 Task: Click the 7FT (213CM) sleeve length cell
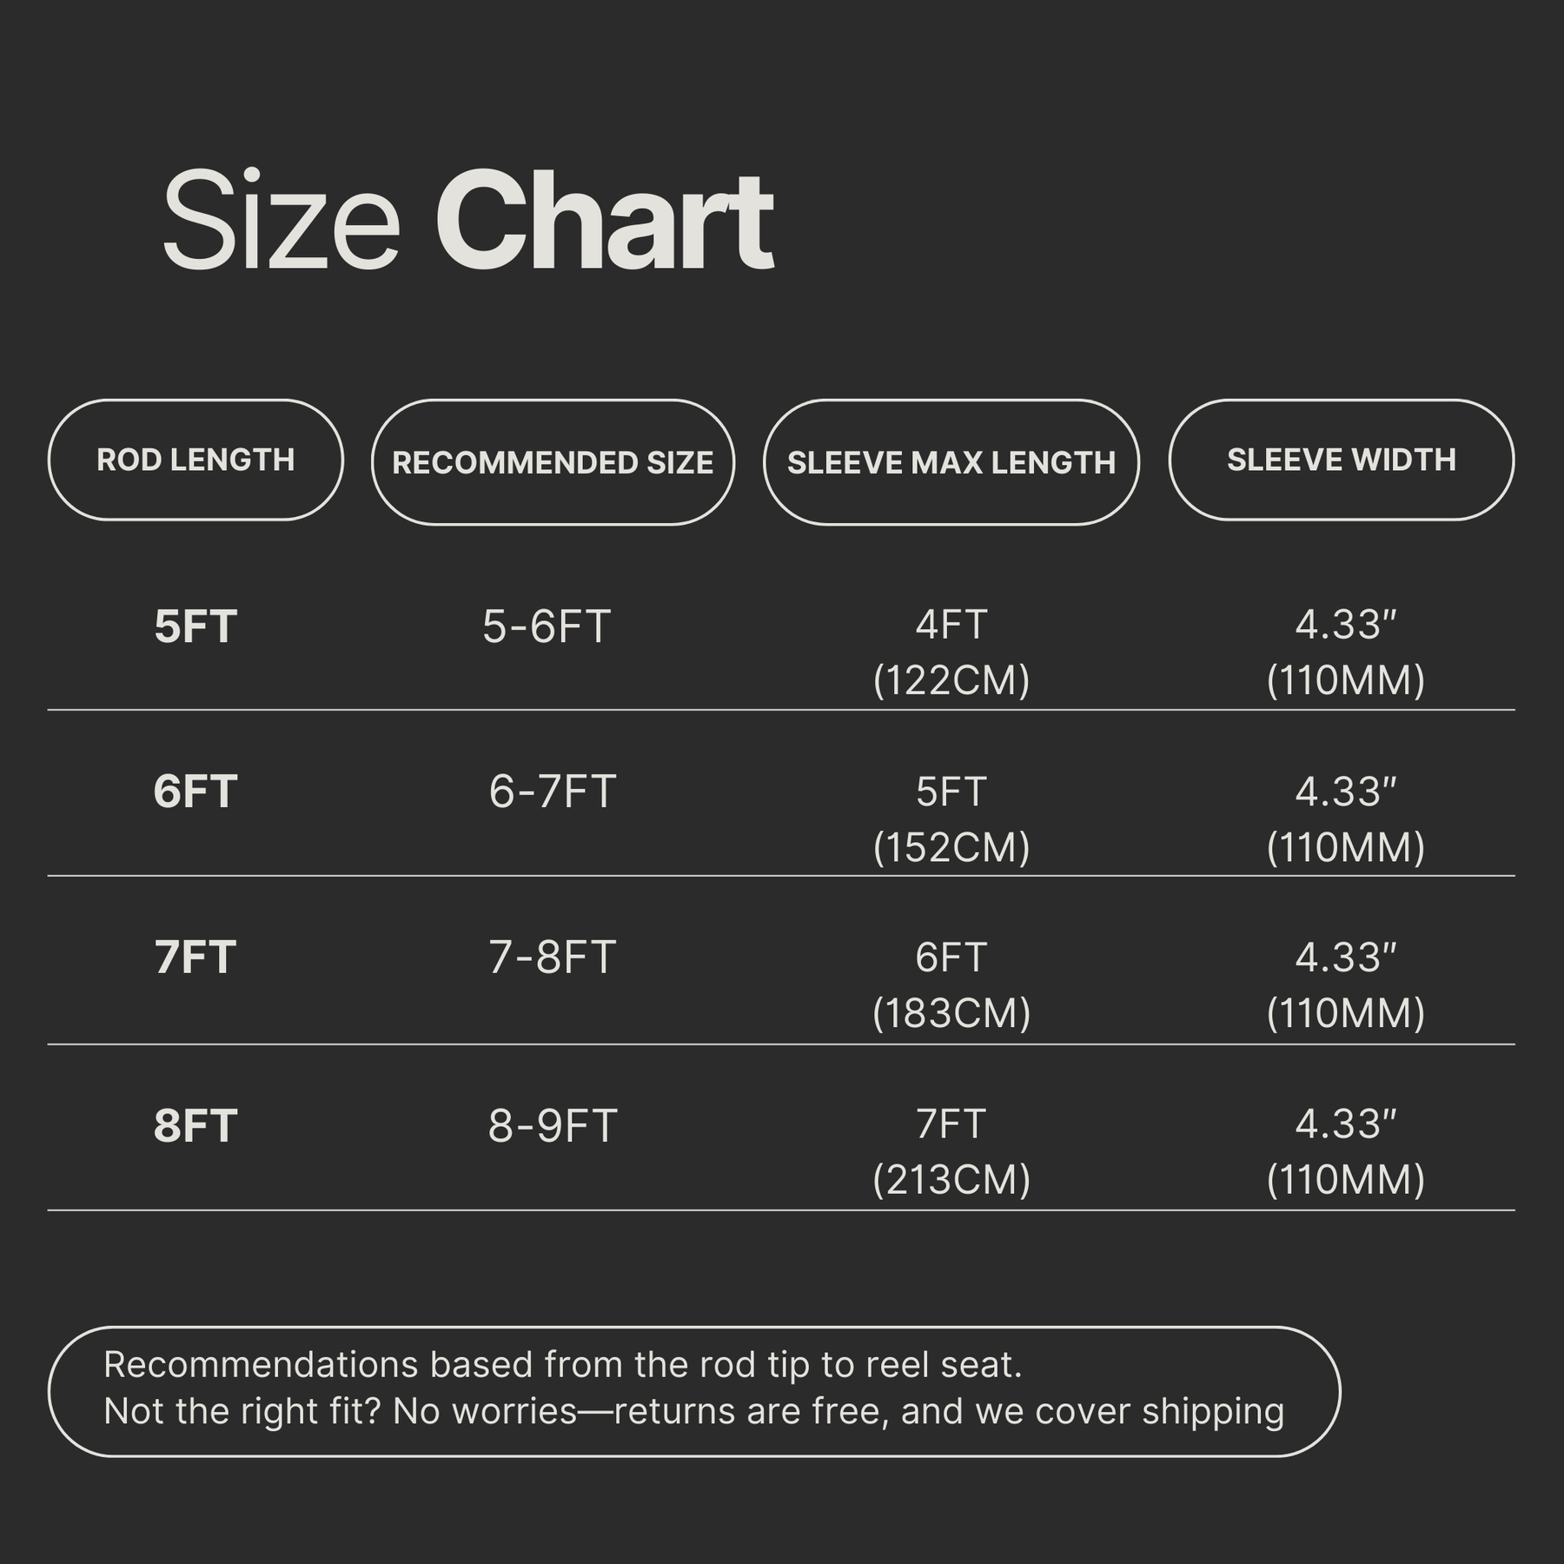point(951,1151)
